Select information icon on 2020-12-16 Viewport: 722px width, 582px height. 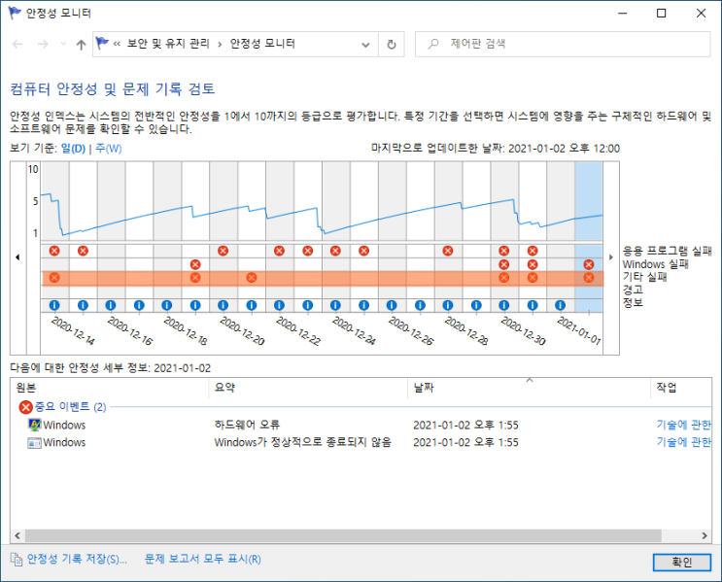tap(111, 305)
